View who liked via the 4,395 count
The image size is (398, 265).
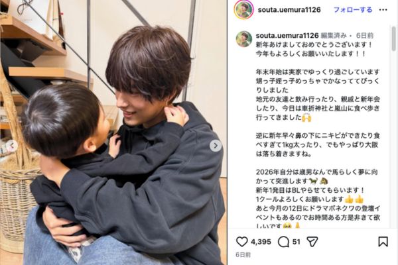pyautogui.click(x=261, y=242)
